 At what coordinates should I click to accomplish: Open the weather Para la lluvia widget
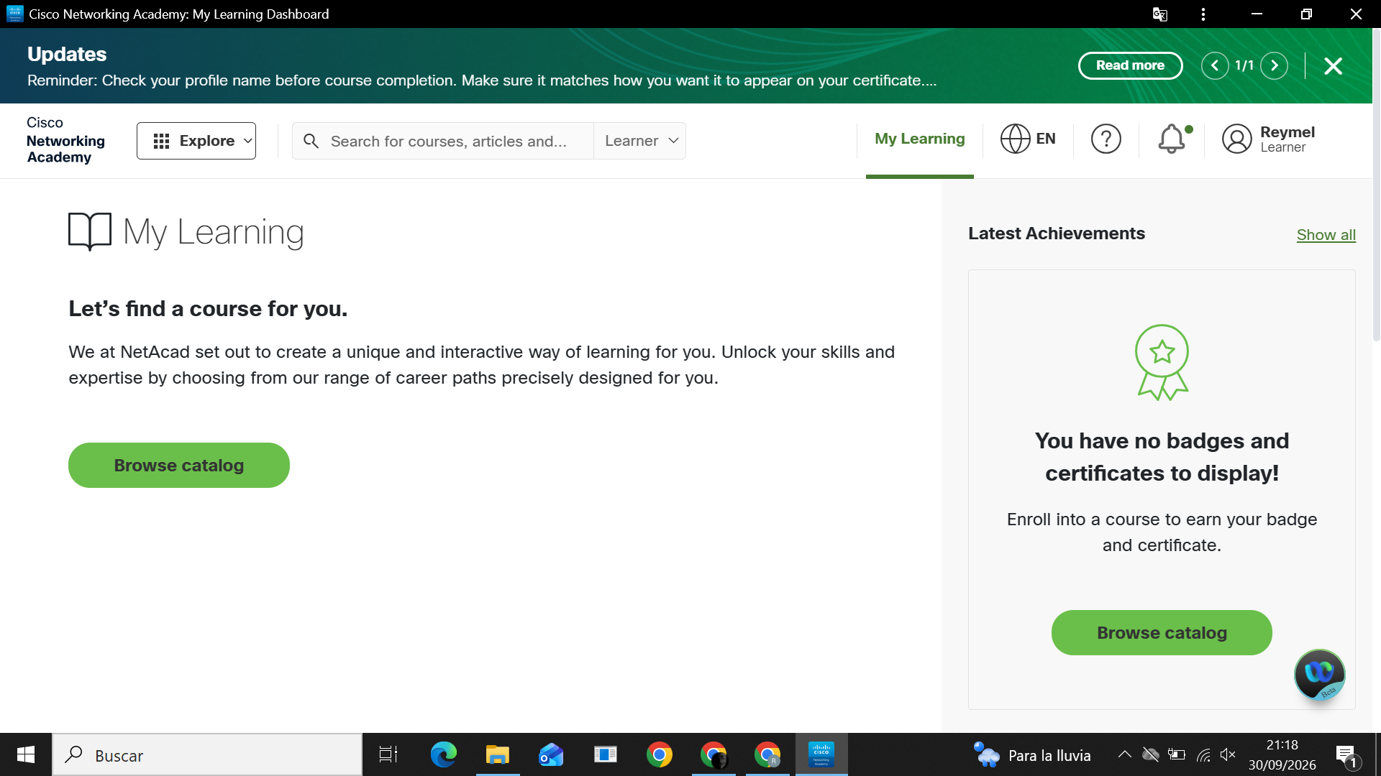pos(1032,755)
